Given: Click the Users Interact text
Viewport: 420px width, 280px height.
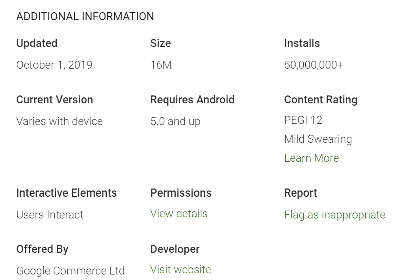Looking at the screenshot, I should (x=50, y=215).
